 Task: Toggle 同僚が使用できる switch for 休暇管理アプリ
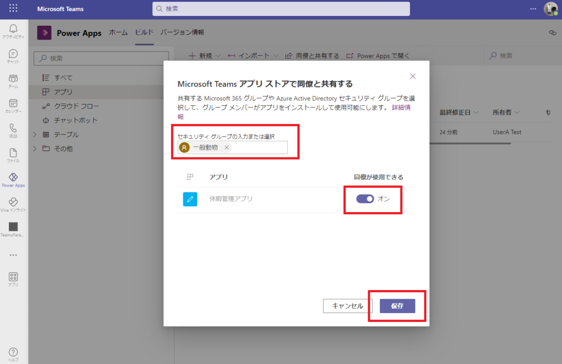pyautogui.click(x=365, y=199)
